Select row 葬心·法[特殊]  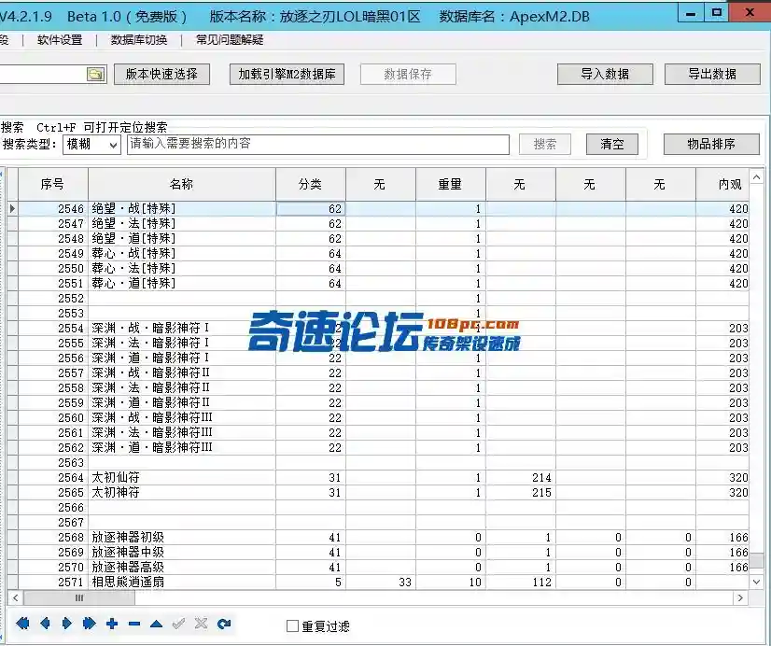click(x=379, y=269)
